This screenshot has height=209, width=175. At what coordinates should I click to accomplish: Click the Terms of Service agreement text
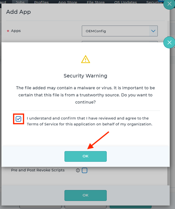click(x=90, y=121)
